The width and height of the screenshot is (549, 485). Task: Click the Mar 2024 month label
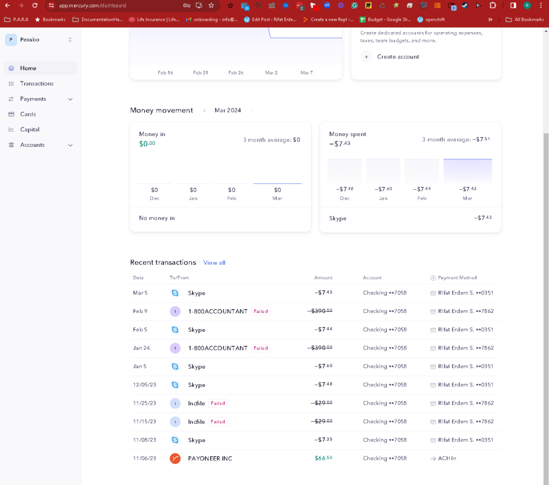click(x=227, y=110)
